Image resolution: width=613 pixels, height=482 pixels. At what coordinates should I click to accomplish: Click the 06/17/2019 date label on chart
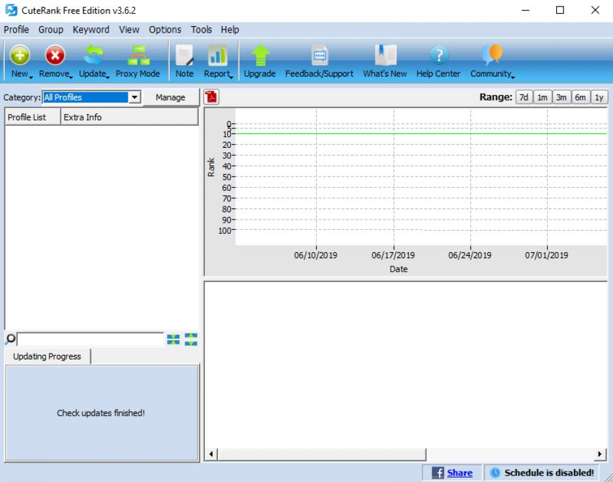coord(393,255)
